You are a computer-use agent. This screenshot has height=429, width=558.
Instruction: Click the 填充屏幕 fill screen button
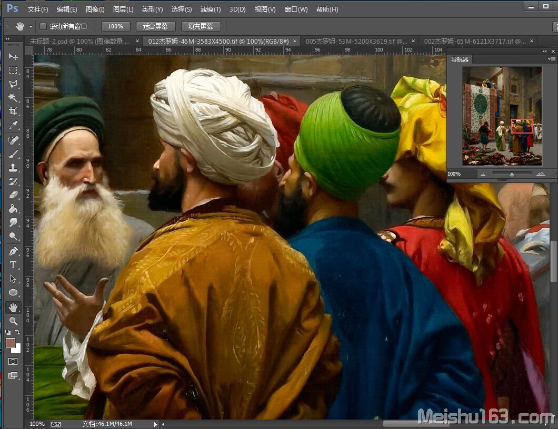(201, 26)
